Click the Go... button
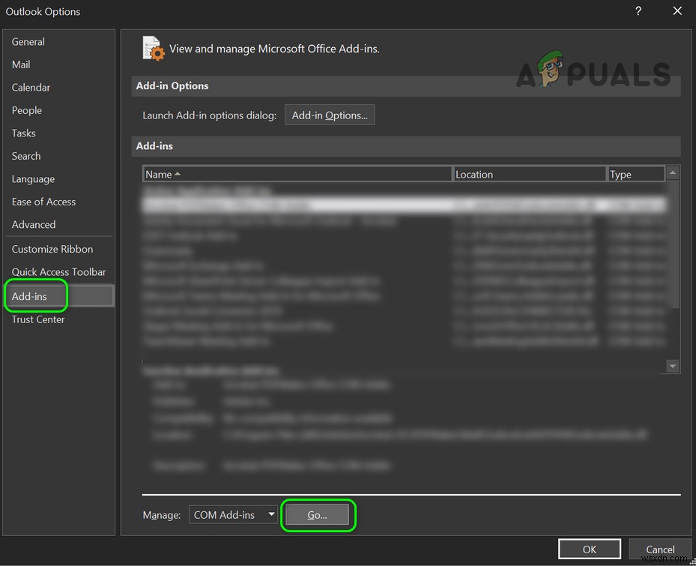Screen dimensions: 696x566 point(318,515)
